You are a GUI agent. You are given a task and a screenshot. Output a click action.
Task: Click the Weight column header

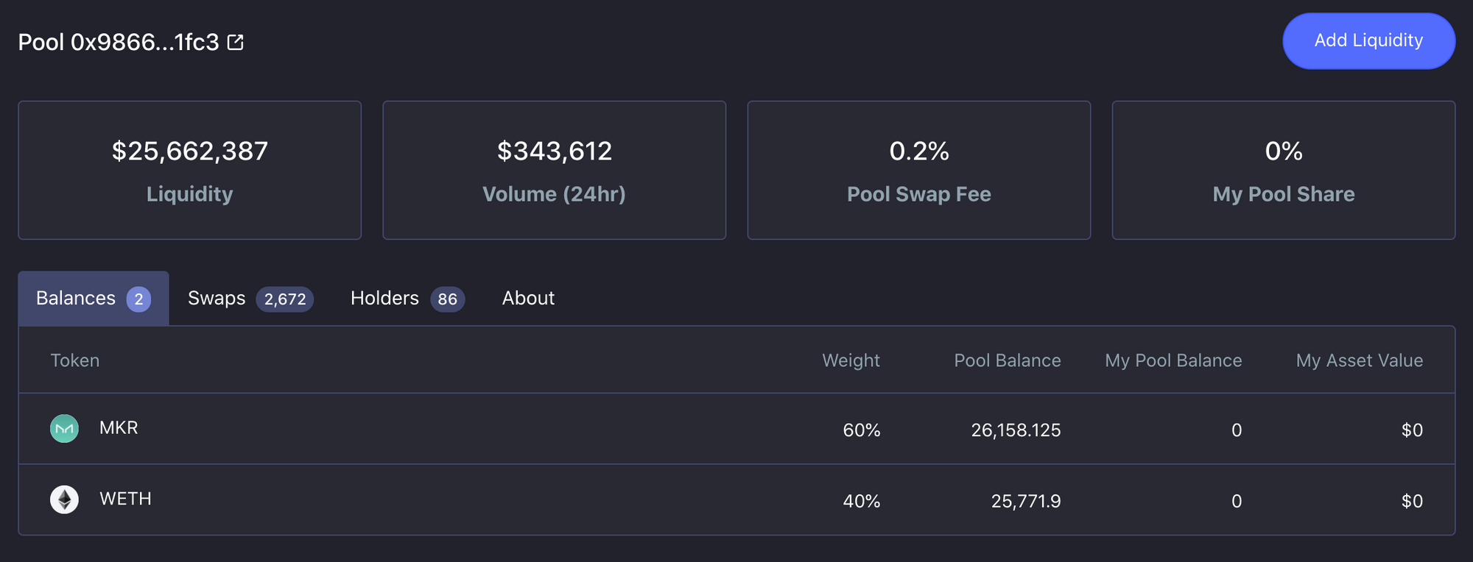(x=851, y=360)
